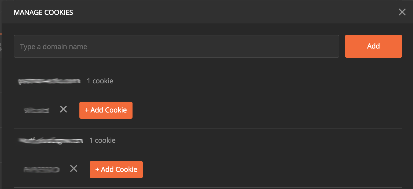The image size is (413, 189).
Task: Click the first domain's '1 cookie' count
Action: pyautogui.click(x=100, y=81)
